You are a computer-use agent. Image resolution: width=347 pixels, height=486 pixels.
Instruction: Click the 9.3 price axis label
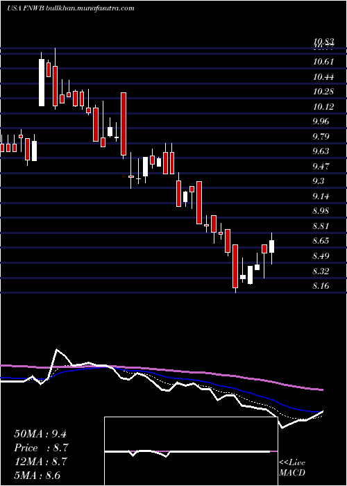[x=319, y=181]
